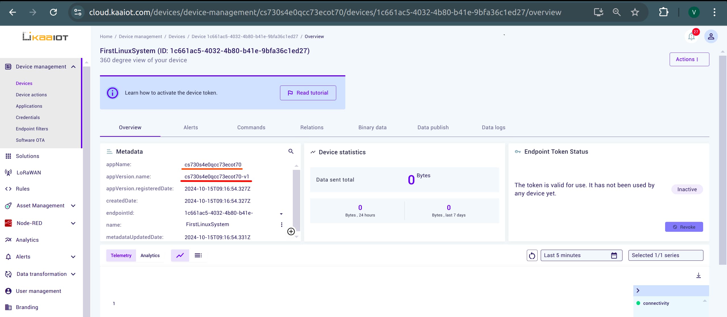Viewport: 727px width, 317px height.
Task: Toggle connectivity series in legend
Action: 653,303
